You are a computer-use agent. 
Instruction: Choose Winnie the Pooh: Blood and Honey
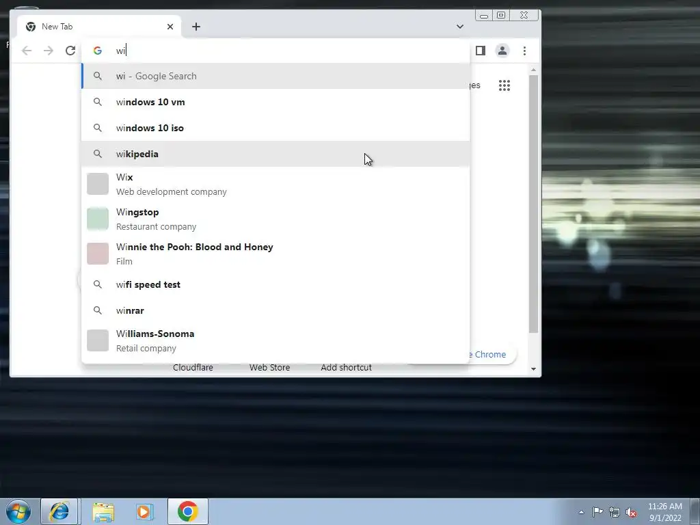click(276, 254)
